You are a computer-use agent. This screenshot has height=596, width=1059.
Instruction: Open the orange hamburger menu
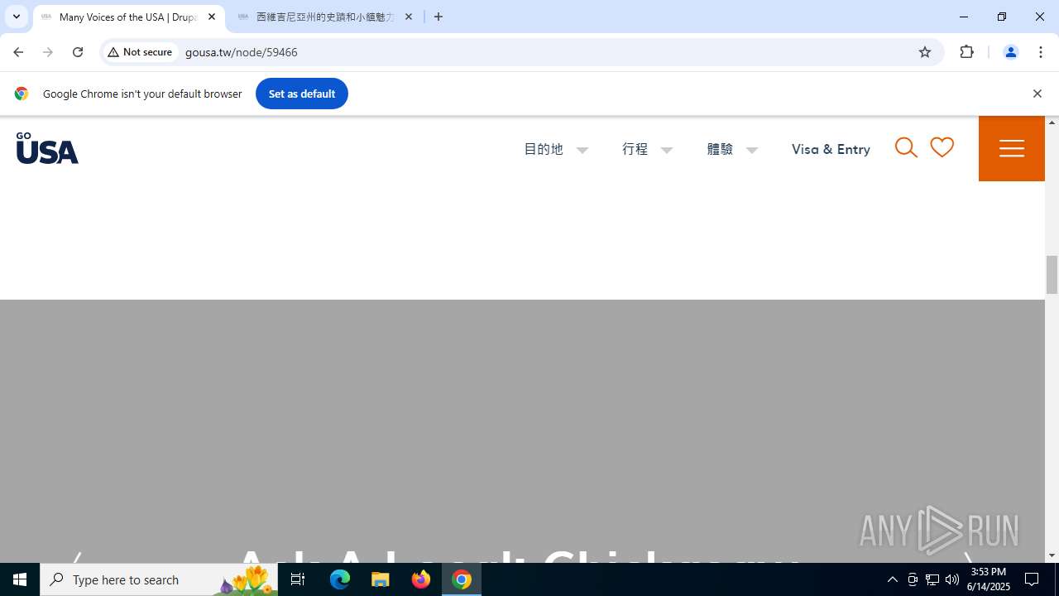click(1011, 148)
